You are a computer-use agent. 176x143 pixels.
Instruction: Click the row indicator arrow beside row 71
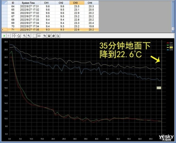pos(3,30)
